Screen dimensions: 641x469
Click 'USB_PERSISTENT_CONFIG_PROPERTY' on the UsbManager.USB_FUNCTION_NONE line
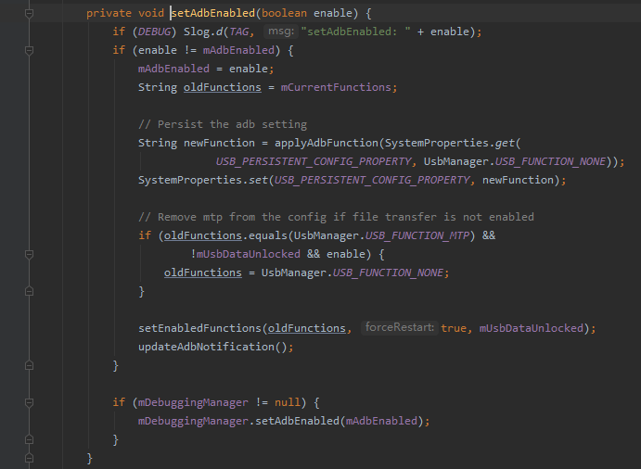coord(314,162)
